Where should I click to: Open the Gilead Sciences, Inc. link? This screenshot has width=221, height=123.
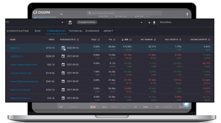(x=20, y=98)
